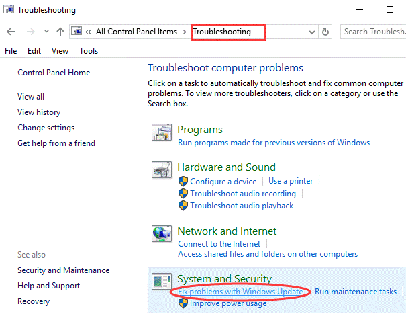Open the View menu
This screenshot has height=316, width=406.
tap(60, 51)
